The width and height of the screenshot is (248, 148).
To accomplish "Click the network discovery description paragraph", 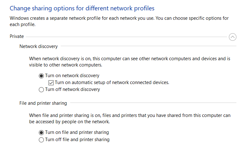I will pos(130,62).
